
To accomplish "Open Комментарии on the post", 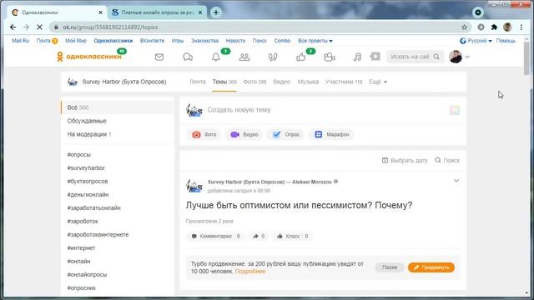I will [x=215, y=236].
